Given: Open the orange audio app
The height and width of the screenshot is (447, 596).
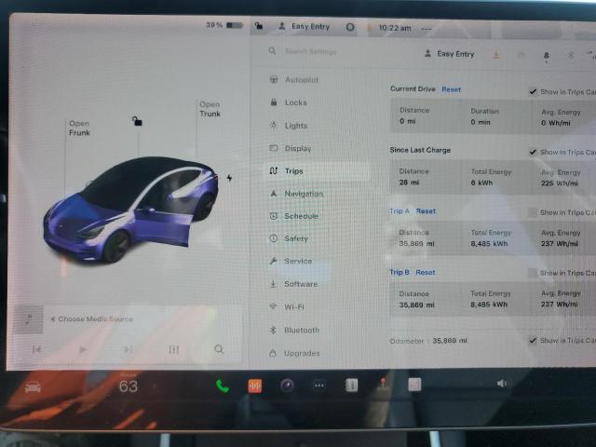Looking at the screenshot, I should pos(254,386).
